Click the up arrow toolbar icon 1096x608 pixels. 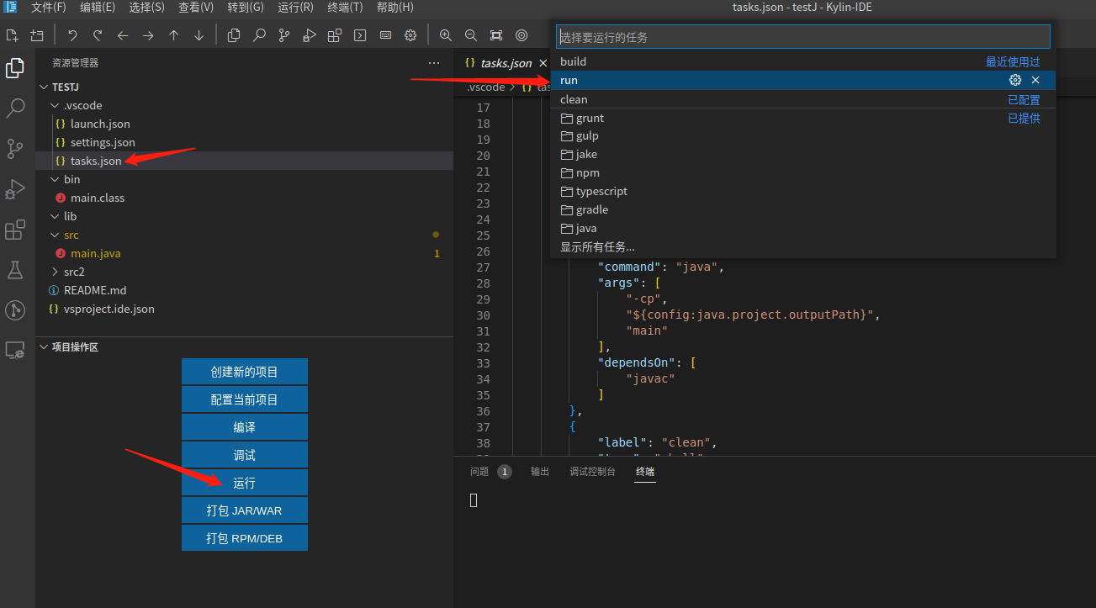[173, 35]
